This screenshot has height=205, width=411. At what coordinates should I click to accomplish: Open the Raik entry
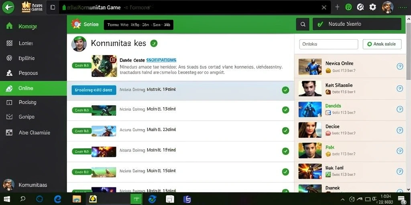[350, 151]
